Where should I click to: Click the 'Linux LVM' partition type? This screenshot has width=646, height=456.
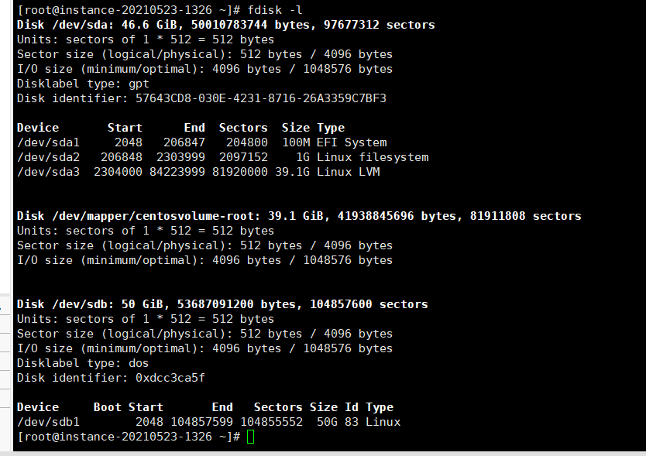[x=348, y=172]
